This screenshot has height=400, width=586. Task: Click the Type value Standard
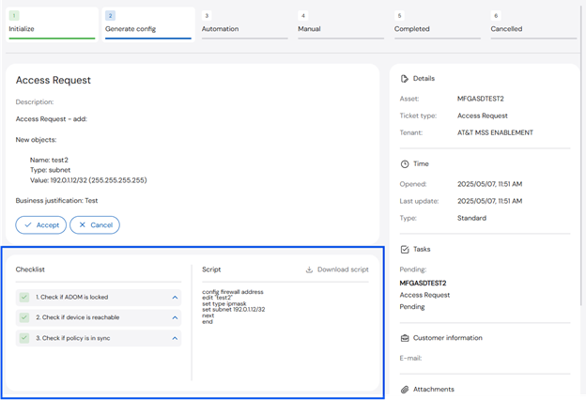[471, 218]
